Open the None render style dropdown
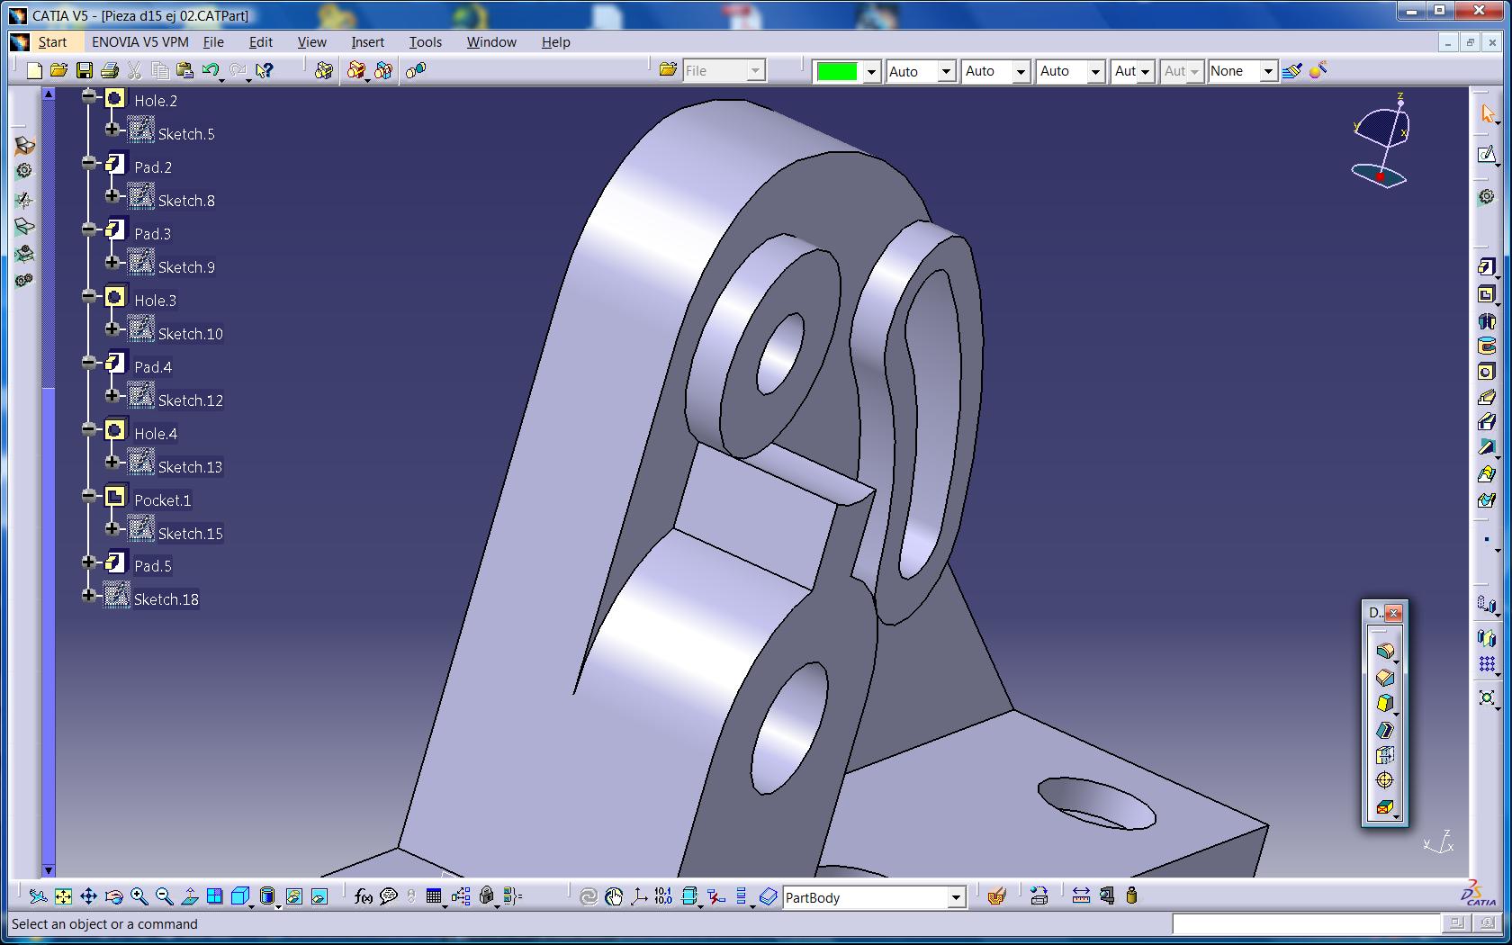This screenshot has height=945, width=1512. (1268, 71)
